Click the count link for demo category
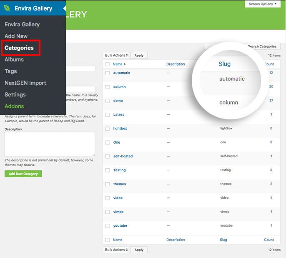 pos(271,101)
